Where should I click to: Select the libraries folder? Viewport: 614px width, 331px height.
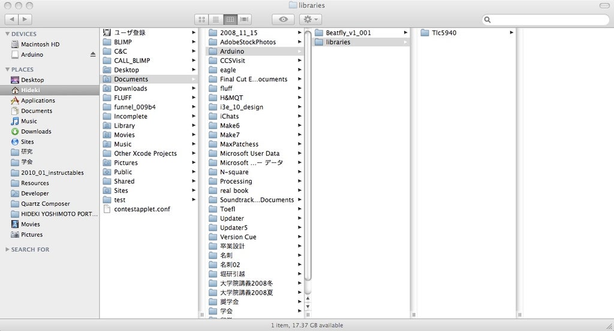pyautogui.click(x=360, y=42)
